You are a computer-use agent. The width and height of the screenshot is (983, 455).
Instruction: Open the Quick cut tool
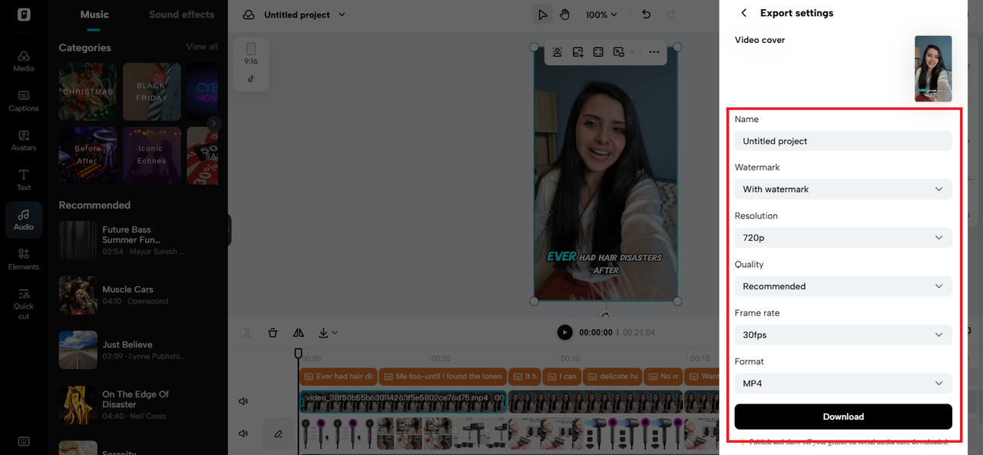tap(24, 304)
